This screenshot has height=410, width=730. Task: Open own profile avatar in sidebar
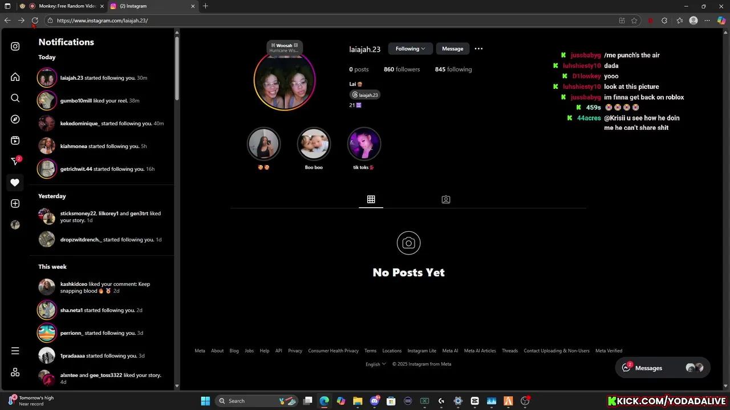(x=15, y=224)
